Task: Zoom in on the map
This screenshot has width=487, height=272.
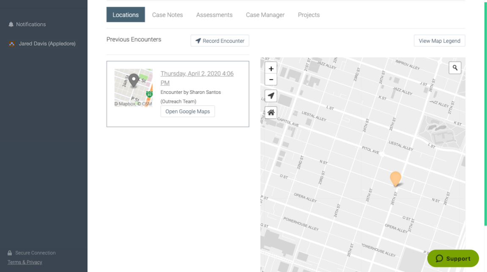Action: (x=271, y=68)
